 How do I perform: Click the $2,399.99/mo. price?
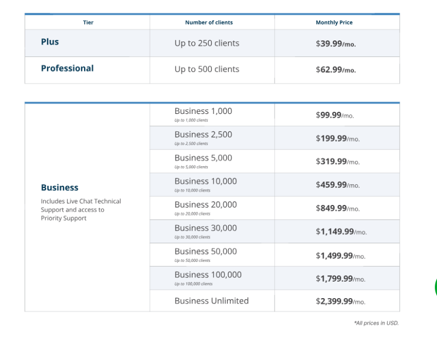[x=341, y=301]
